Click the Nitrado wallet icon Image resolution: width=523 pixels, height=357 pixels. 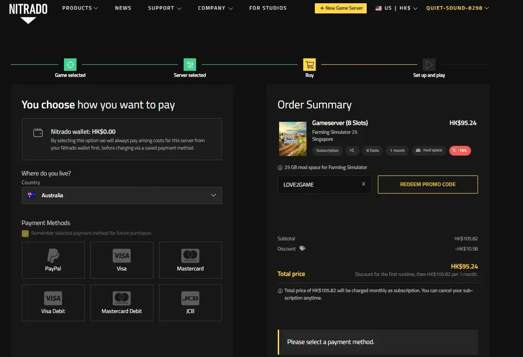[x=38, y=133]
